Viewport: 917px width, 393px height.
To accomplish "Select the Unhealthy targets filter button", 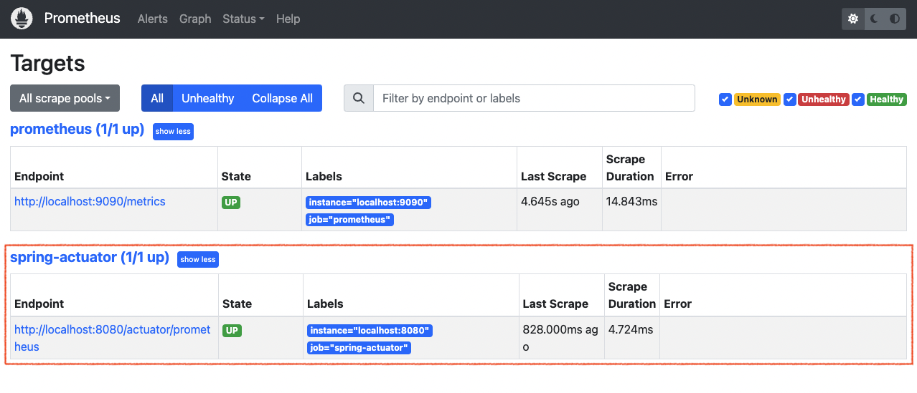I will tap(208, 98).
